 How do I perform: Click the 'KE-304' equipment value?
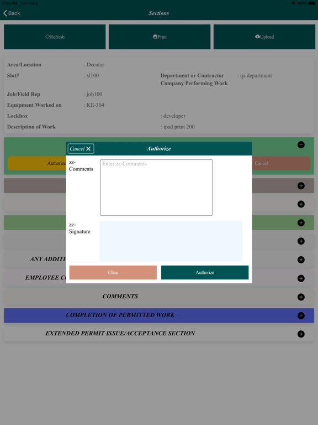(96, 105)
